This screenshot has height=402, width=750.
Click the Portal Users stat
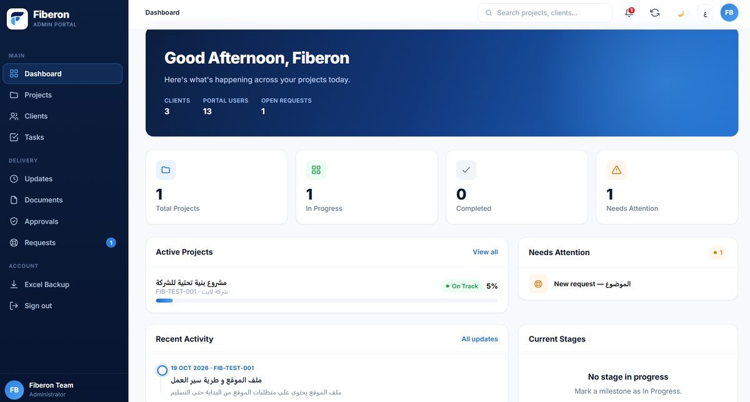pos(226,106)
